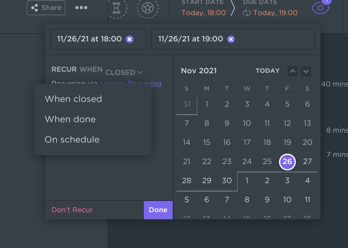The height and width of the screenshot is (248, 348).
Task: Click the start date input field
Action: coord(98,39)
